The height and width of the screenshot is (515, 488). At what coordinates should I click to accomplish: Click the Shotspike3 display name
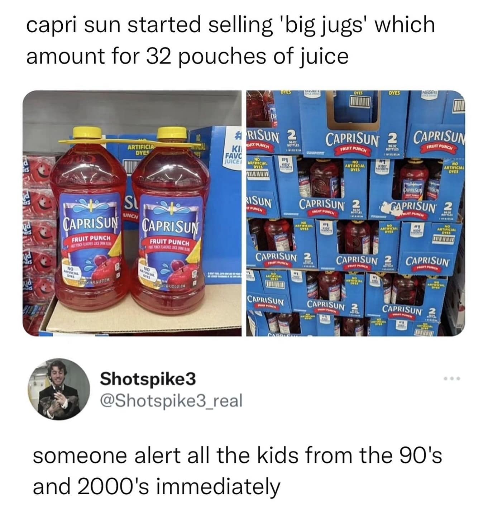click(148, 379)
